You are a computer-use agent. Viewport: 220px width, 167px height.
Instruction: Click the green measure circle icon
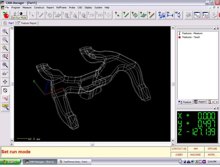point(135,15)
